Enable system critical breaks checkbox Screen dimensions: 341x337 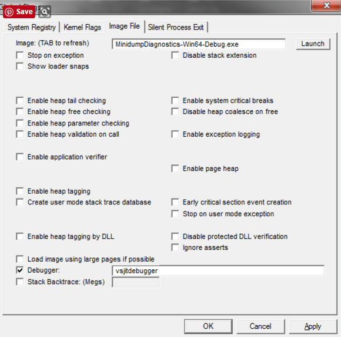[x=175, y=101]
